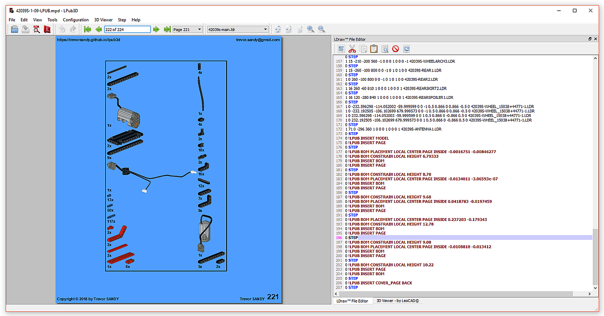Image resolution: width=604 pixels, height=316 pixels.
Task: Go to first page with green arrow
Action: [x=87, y=29]
